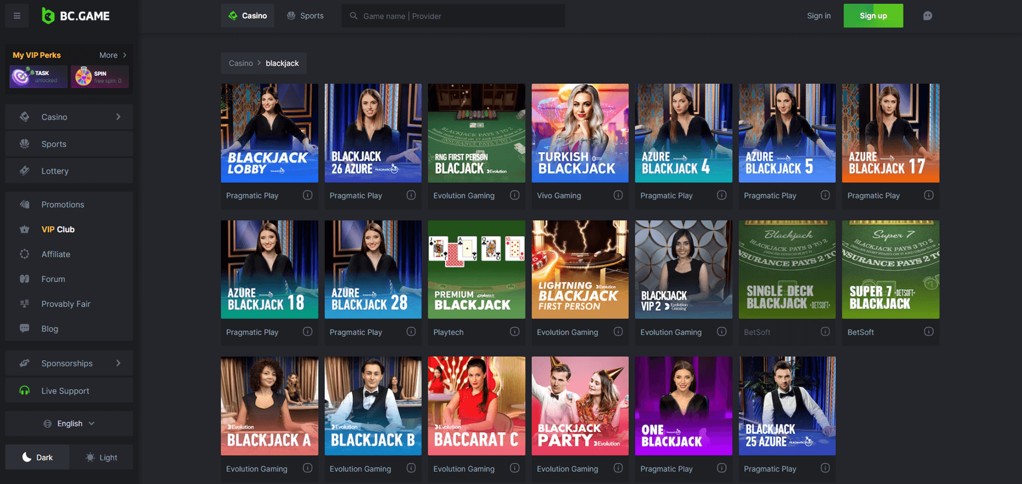The height and width of the screenshot is (484, 1022).
Task: Open the English language dropdown
Action: [69, 423]
